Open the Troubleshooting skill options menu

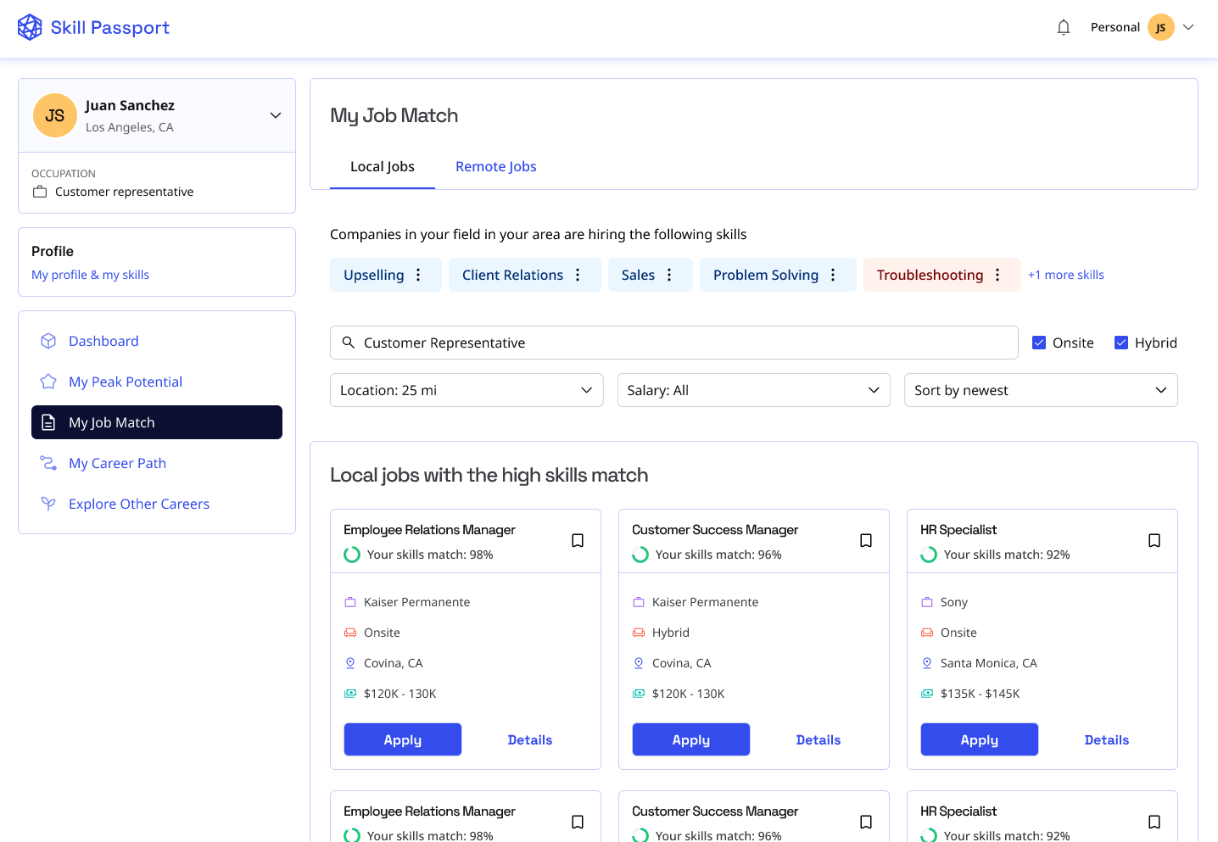(x=997, y=275)
